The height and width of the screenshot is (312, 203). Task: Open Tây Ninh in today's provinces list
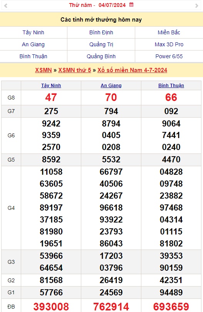(33, 32)
